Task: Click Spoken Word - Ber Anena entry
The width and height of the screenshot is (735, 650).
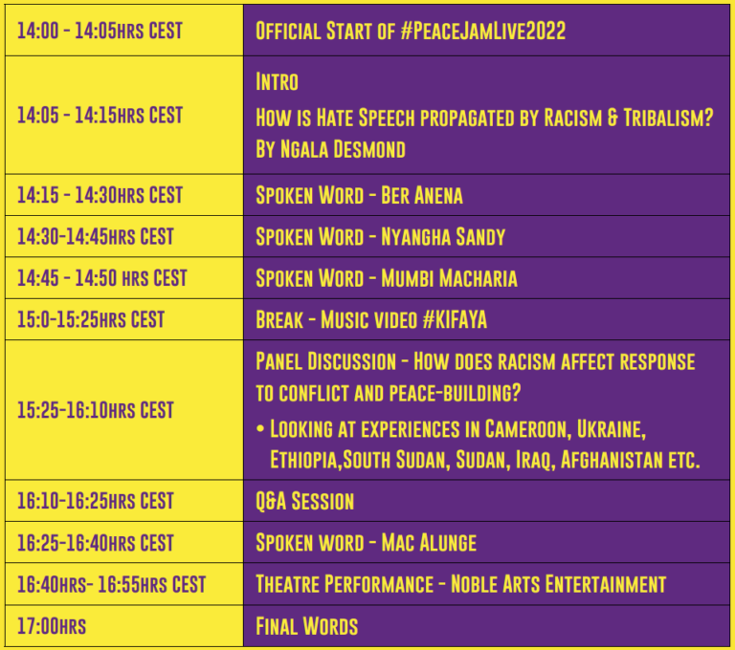Action: 359,195
